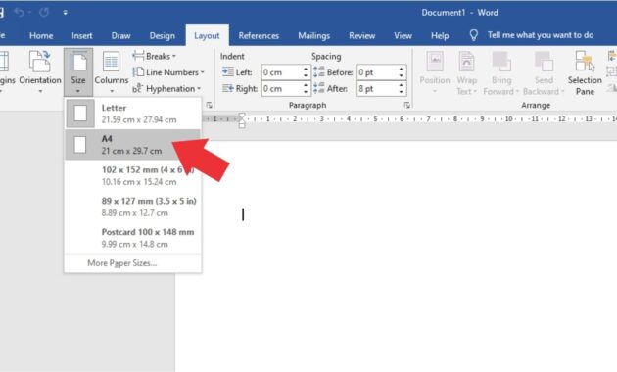
Task: Click the lightbulb Tell me icon
Action: pos(474,35)
